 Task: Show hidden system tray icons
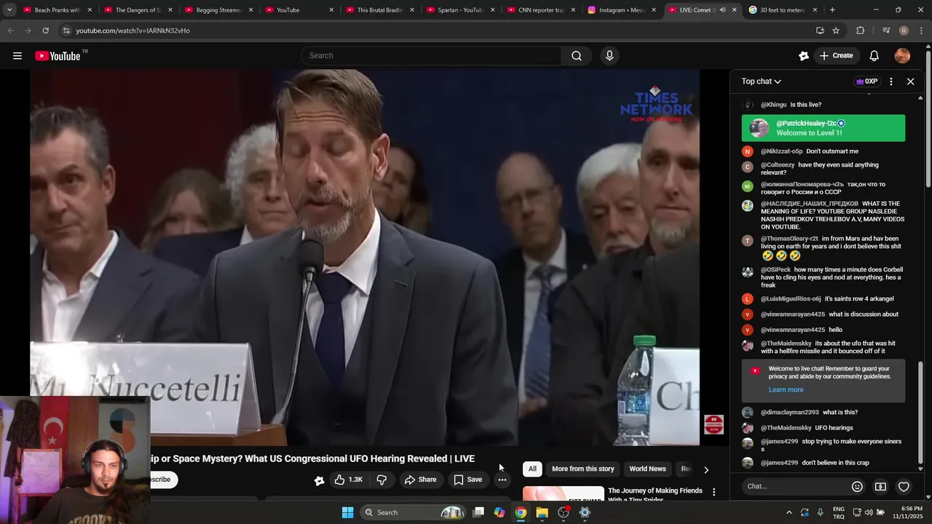(789, 512)
